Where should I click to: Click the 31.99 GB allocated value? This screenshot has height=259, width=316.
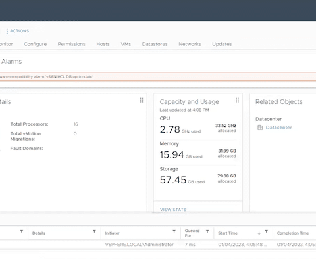(x=227, y=153)
